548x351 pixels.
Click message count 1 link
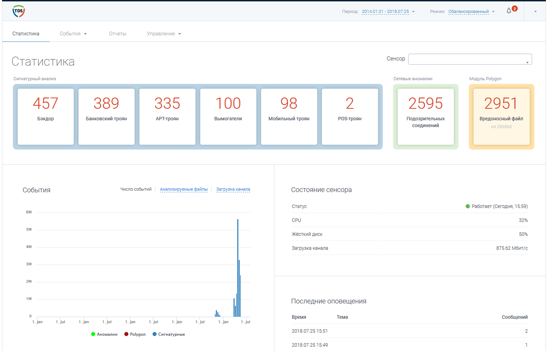pos(526,345)
